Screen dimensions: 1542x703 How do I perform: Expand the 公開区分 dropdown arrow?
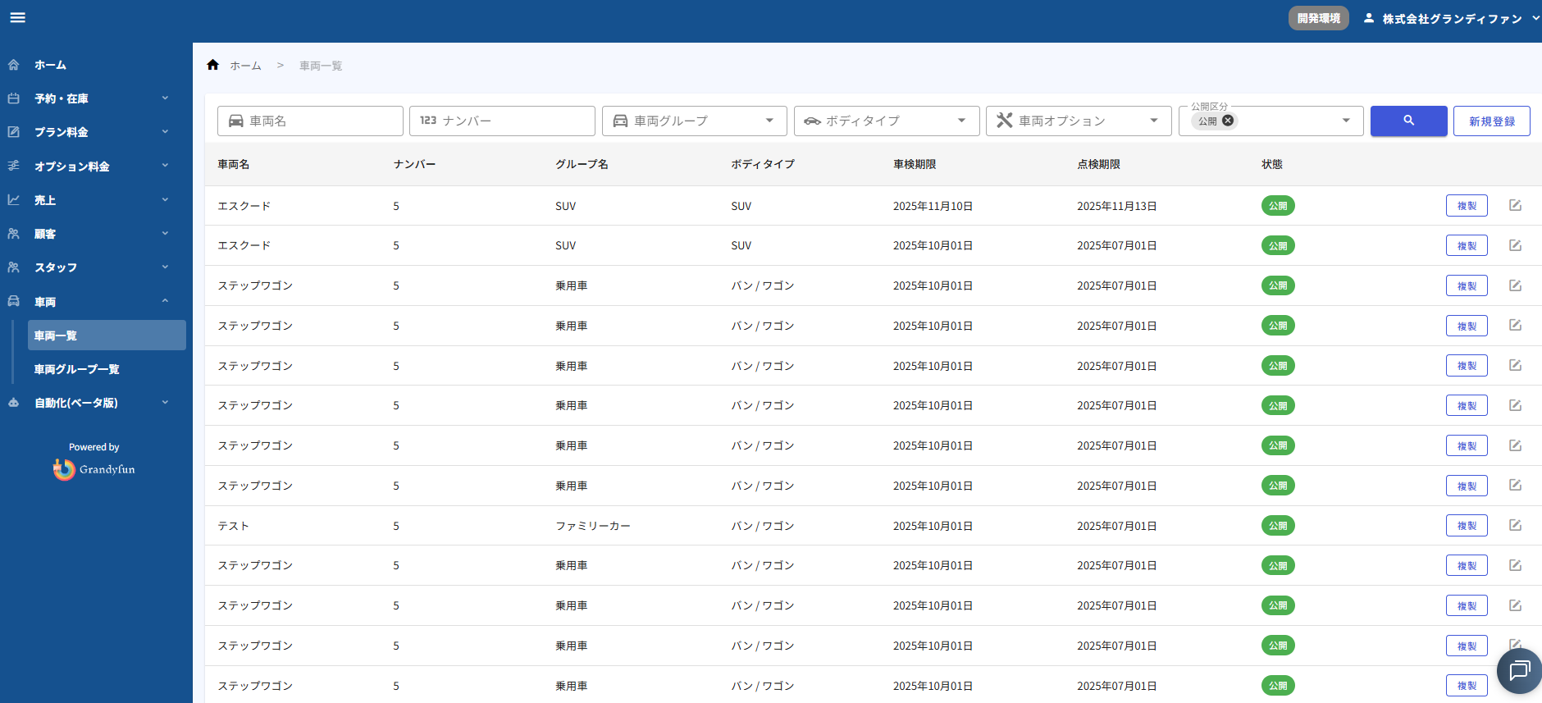(x=1346, y=121)
